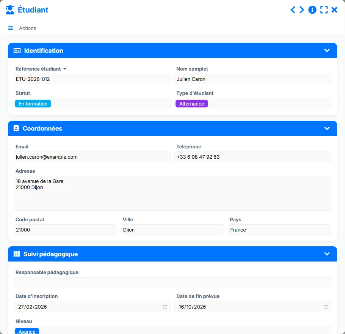Viewport: 345px width, 334px height.
Task: Click the empty Responsable pédagogique field
Action: [x=172, y=282]
